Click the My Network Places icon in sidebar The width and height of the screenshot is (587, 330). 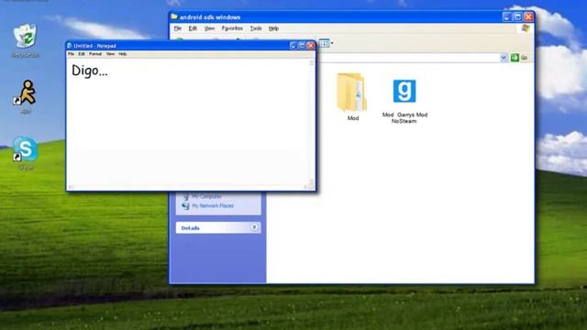(x=185, y=205)
